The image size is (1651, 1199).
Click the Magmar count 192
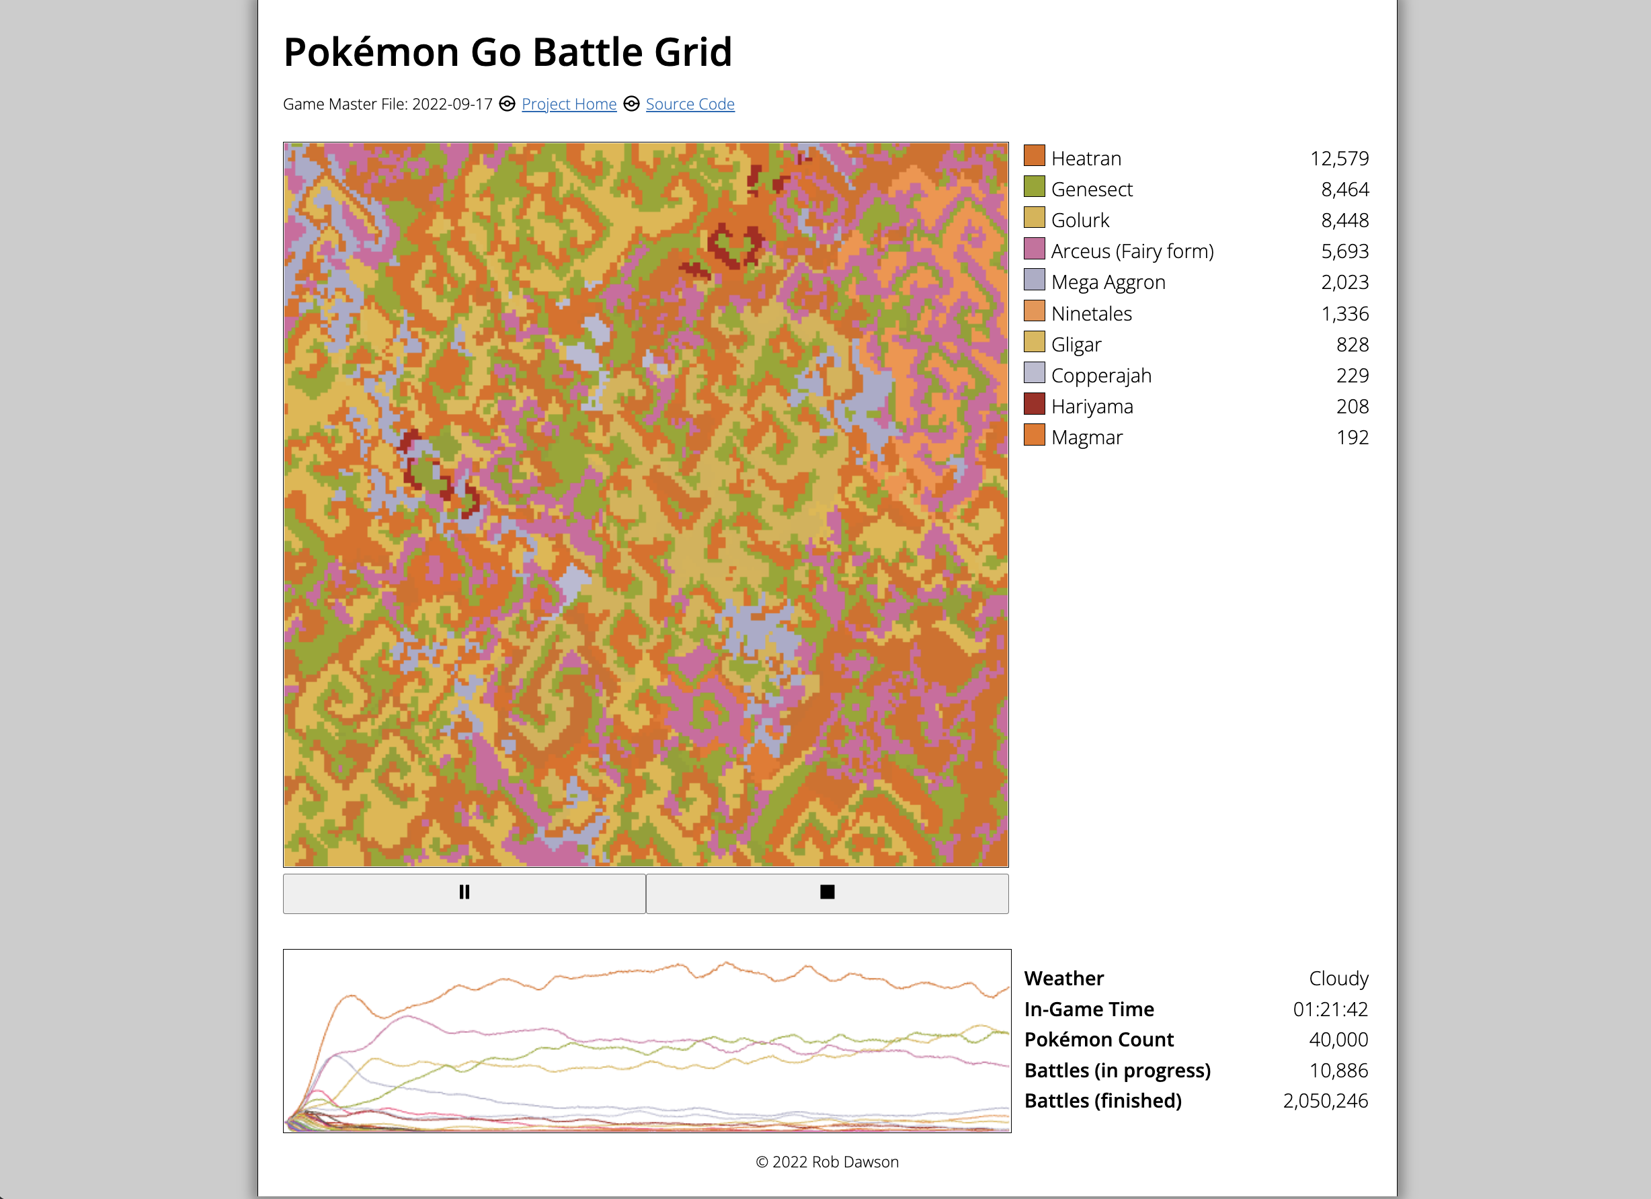click(x=1352, y=438)
